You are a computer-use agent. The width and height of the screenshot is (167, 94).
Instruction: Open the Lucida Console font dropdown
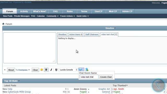click(68, 70)
